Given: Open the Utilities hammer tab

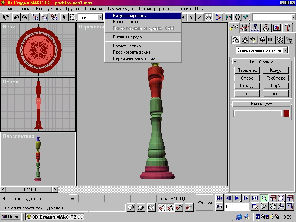Looking at the screenshot, I should (x=287, y=28).
